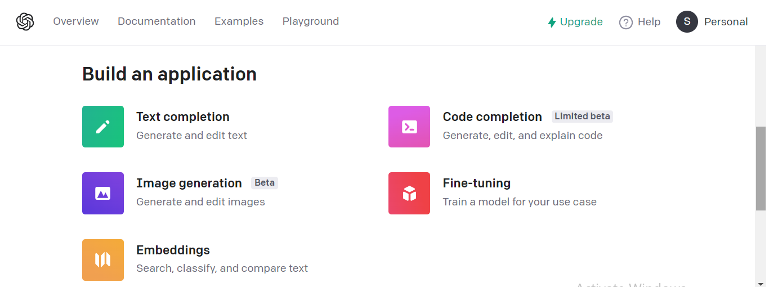This screenshot has width=769, height=287.
Task: Click the orange Embeddings icon
Action: 103,259
